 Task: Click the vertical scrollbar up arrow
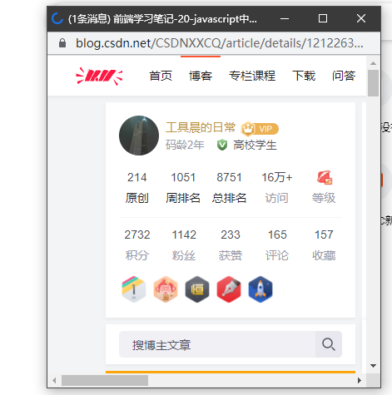tap(373, 63)
